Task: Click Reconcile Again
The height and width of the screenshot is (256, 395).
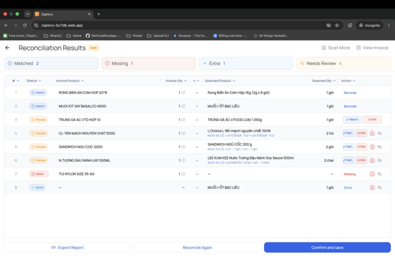Action: click(197, 248)
